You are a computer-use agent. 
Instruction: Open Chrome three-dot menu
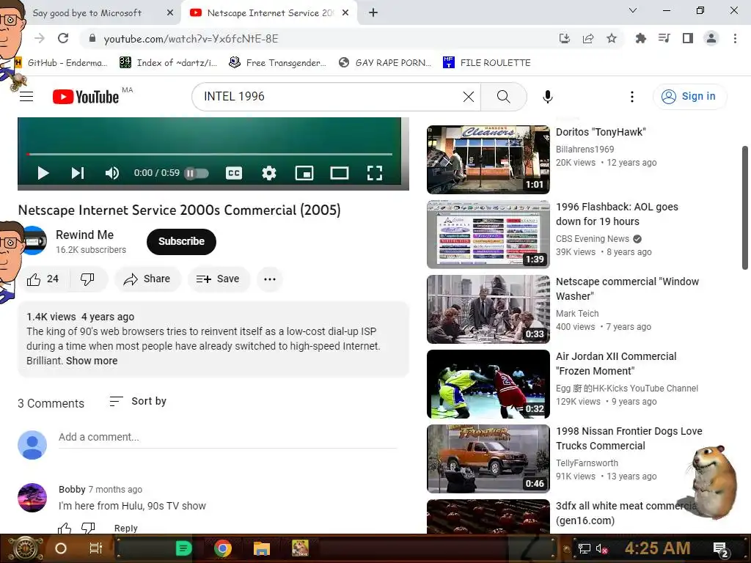click(x=735, y=38)
